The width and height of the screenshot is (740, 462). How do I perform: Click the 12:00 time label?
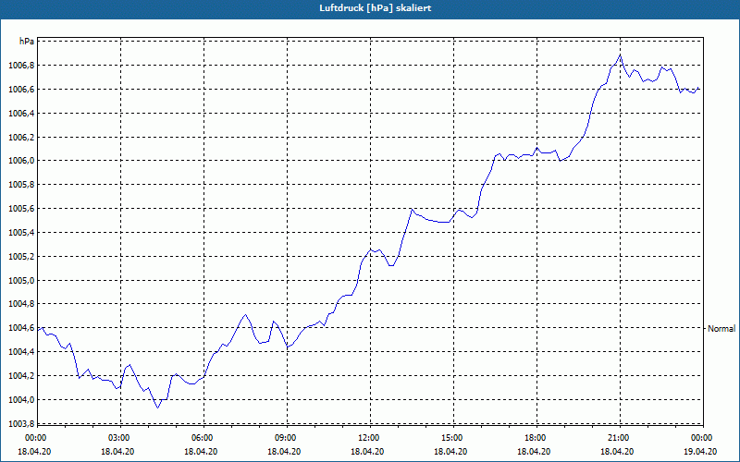[x=370, y=438]
